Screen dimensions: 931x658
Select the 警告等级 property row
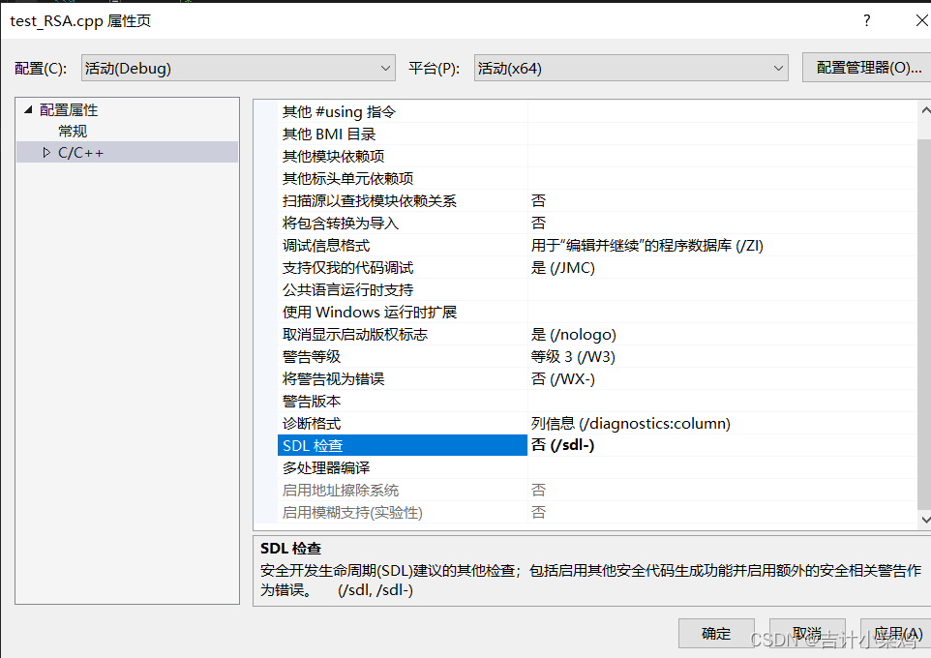pos(387,356)
